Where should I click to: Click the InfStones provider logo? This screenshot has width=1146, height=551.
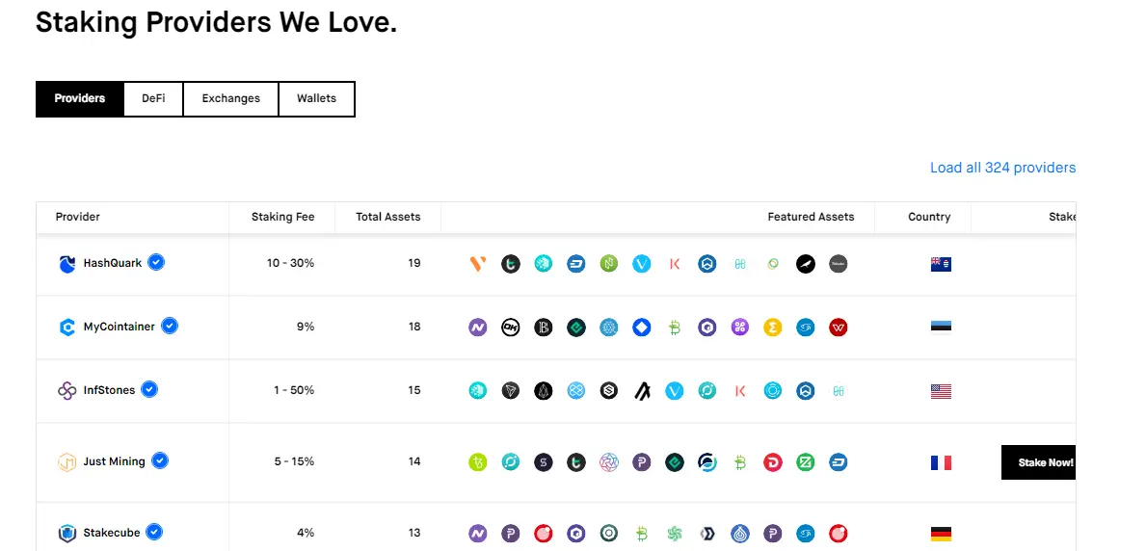[x=67, y=391]
